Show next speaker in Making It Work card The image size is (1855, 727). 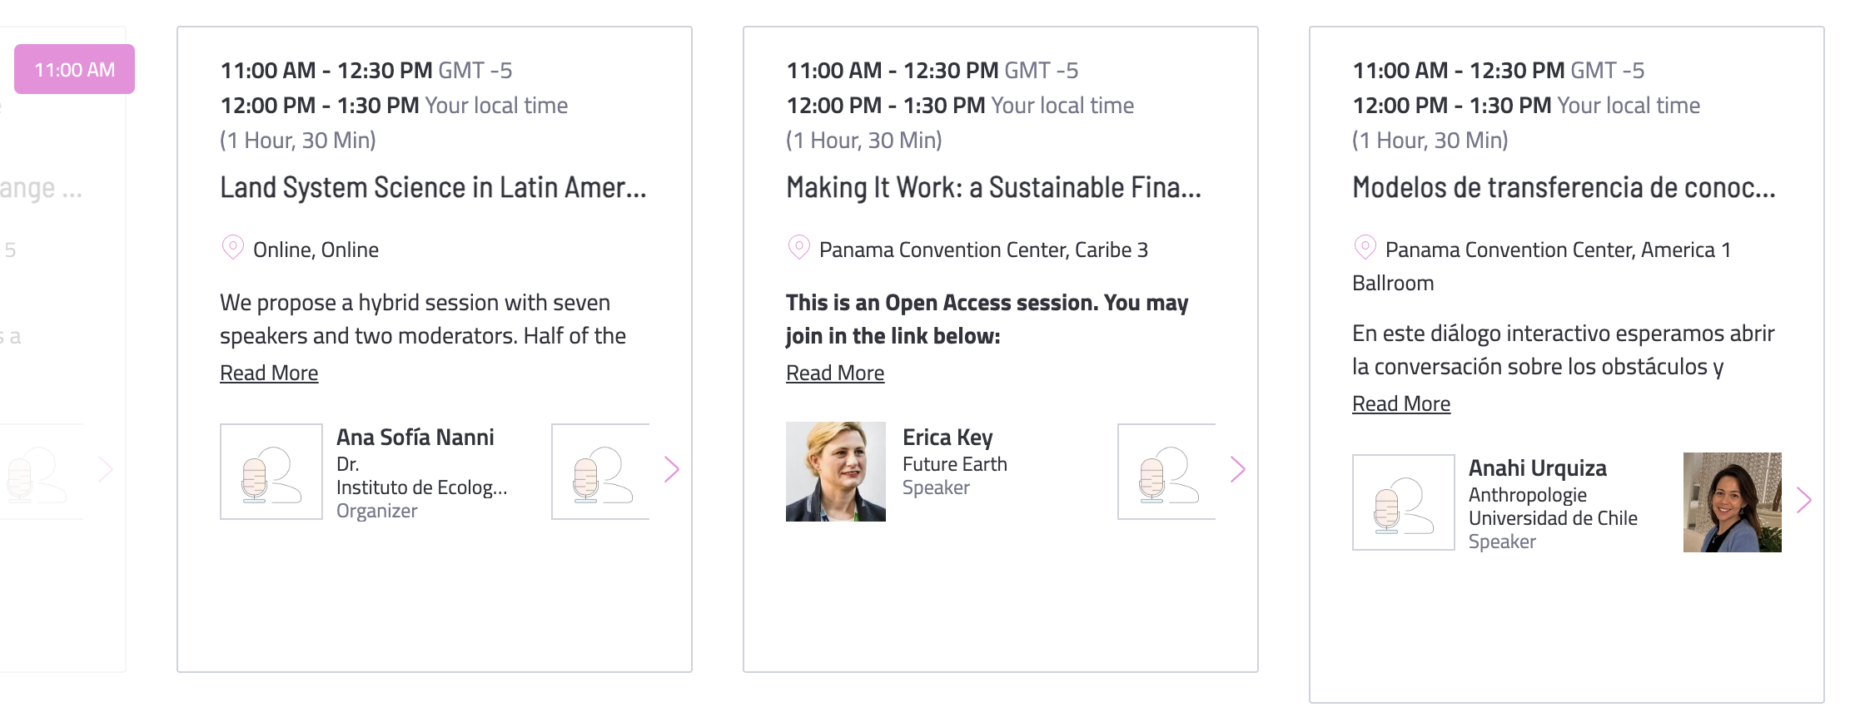coord(1238,470)
